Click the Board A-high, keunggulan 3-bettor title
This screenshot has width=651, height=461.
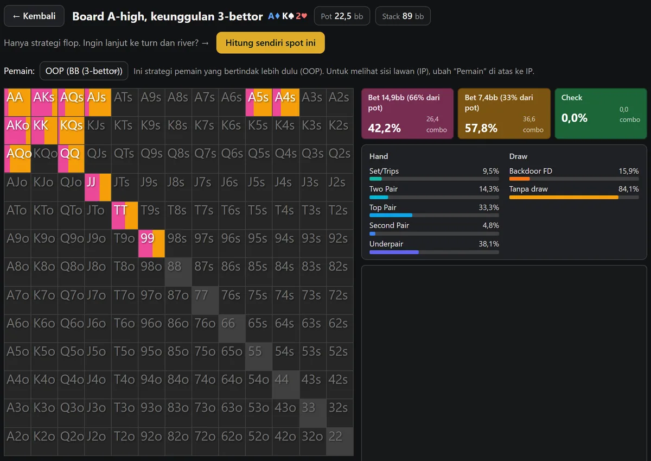(x=168, y=16)
